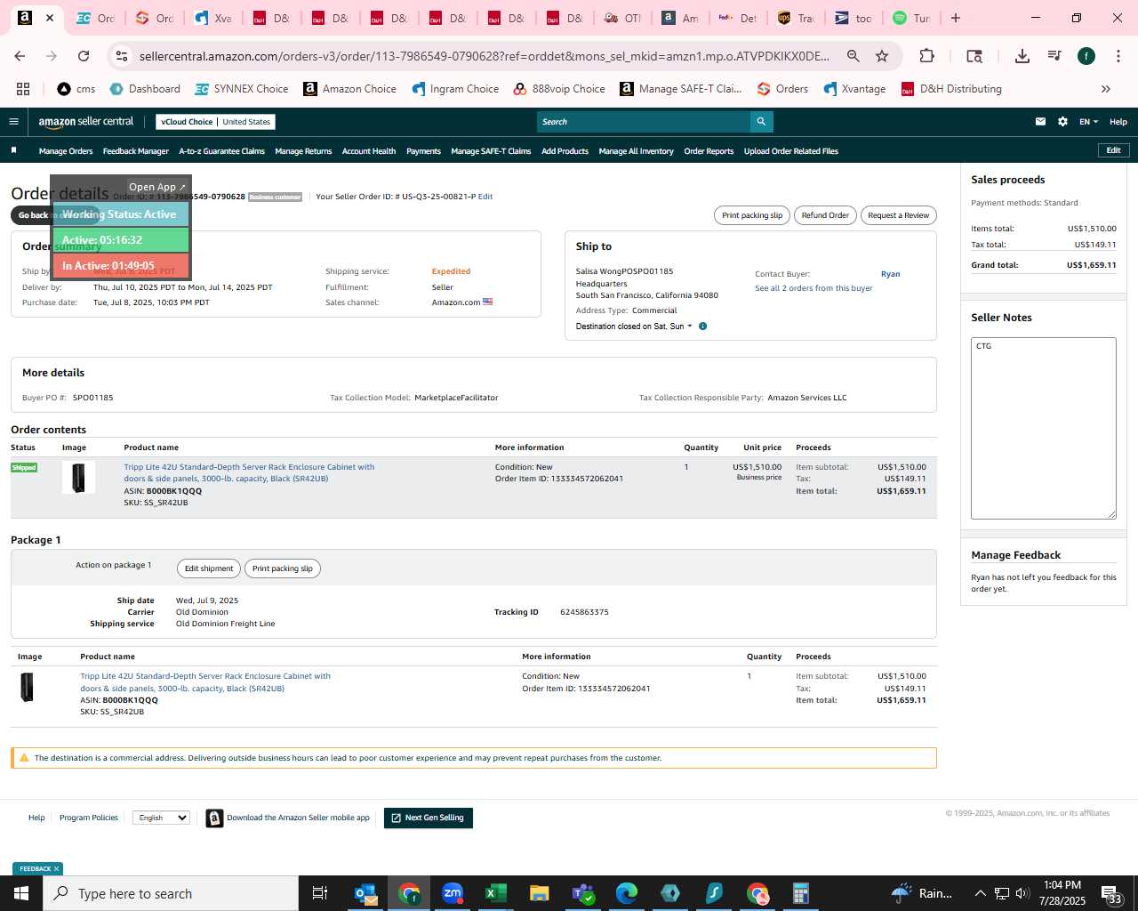Show more bookmarks chevron
Viewport: 1138px width, 911px height.
1106,89
